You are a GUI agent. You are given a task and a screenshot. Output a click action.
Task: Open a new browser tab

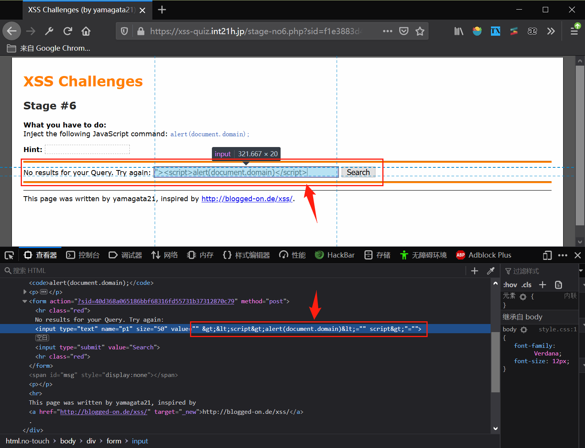pyautogui.click(x=162, y=10)
